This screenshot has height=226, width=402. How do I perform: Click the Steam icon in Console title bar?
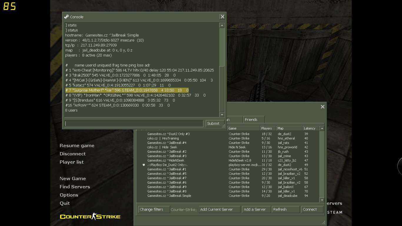67,17
